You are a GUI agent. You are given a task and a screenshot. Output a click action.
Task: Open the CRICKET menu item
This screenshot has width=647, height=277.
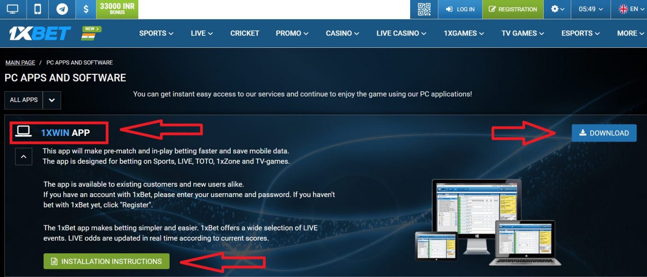pyautogui.click(x=244, y=33)
